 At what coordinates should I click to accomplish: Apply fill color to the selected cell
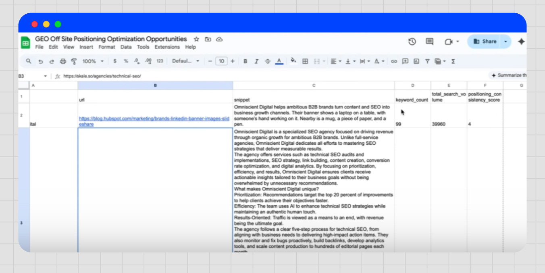point(293,61)
